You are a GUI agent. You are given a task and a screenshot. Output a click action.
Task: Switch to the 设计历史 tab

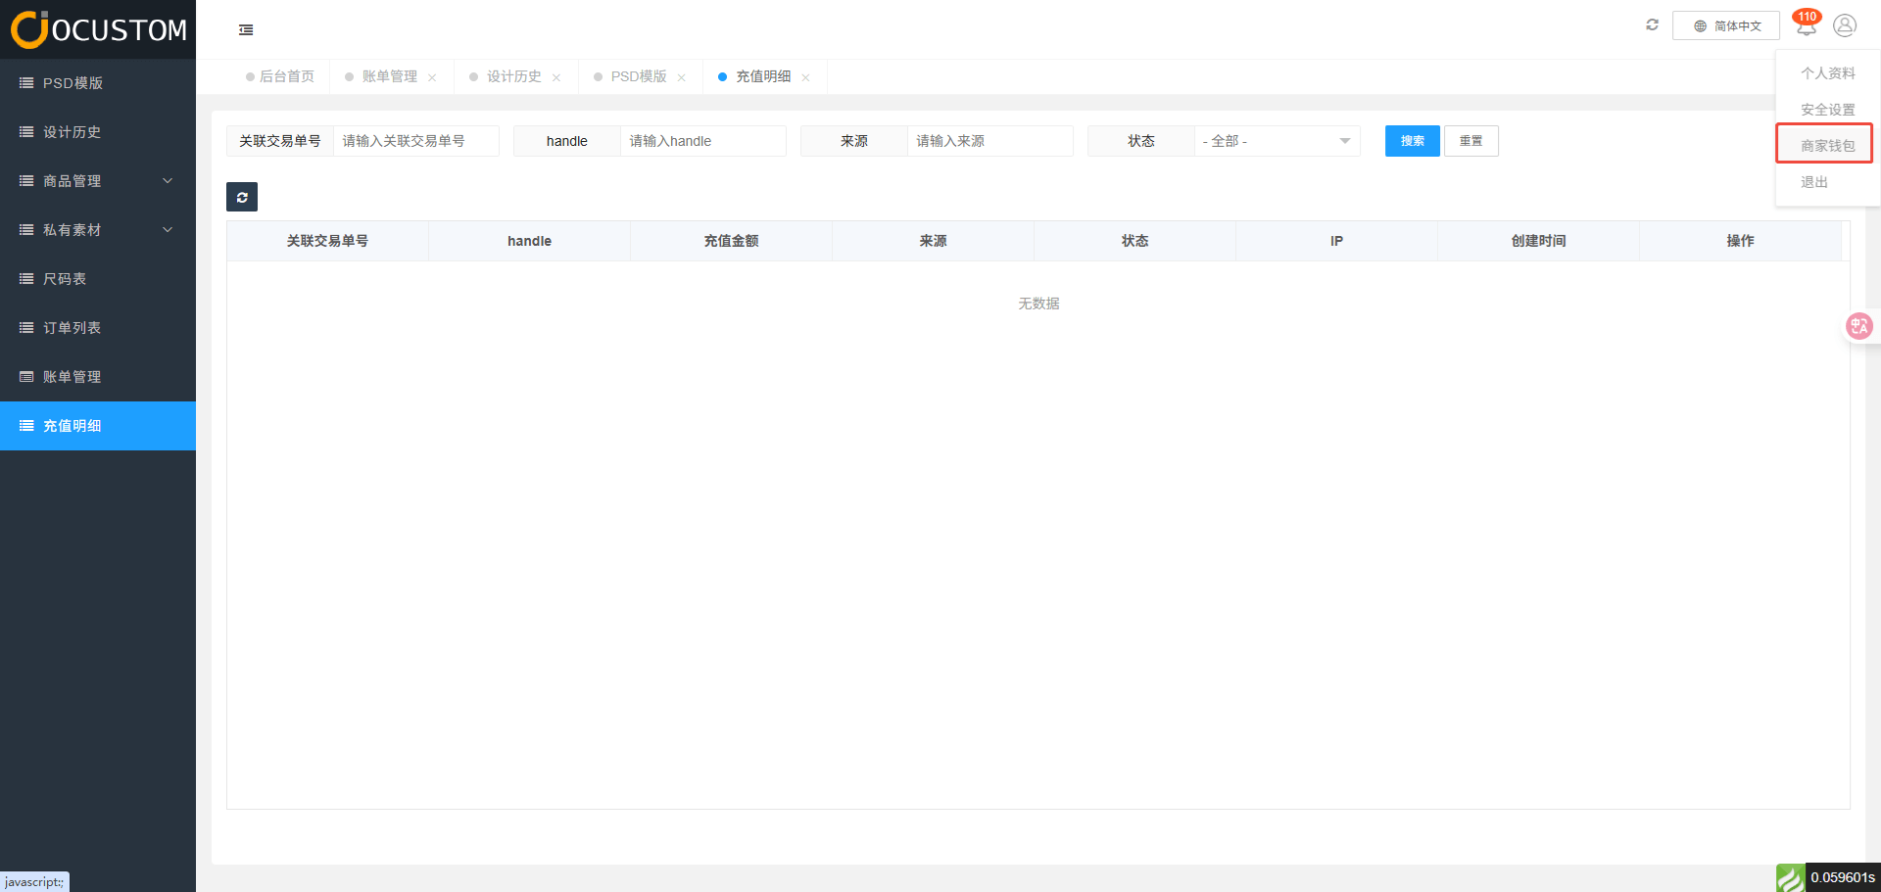(513, 76)
